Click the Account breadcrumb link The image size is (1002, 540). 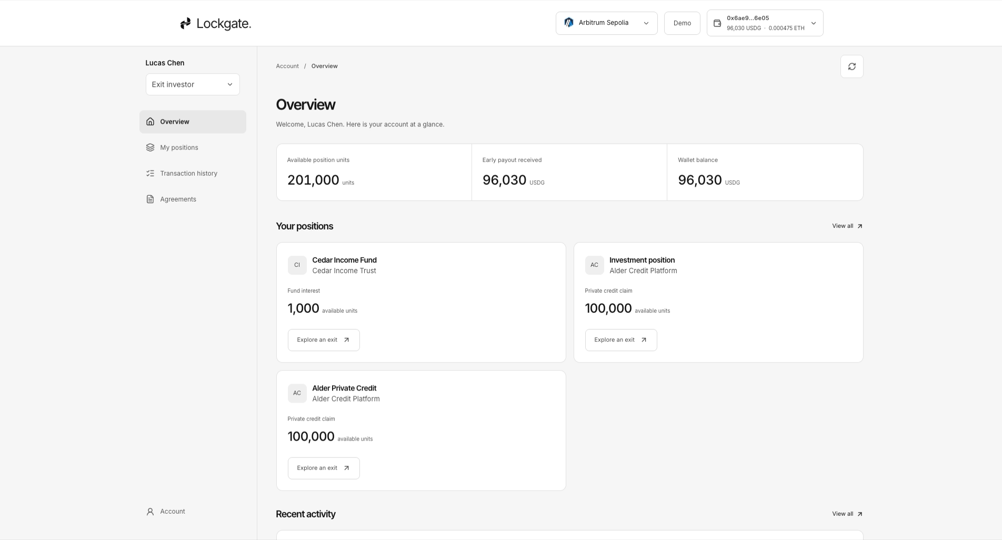point(287,66)
